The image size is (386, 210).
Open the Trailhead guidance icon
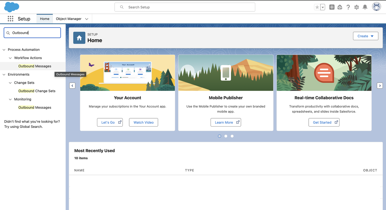click(x=340, y=7)
